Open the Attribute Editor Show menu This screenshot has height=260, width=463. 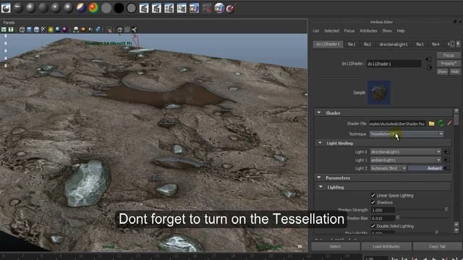387,30
